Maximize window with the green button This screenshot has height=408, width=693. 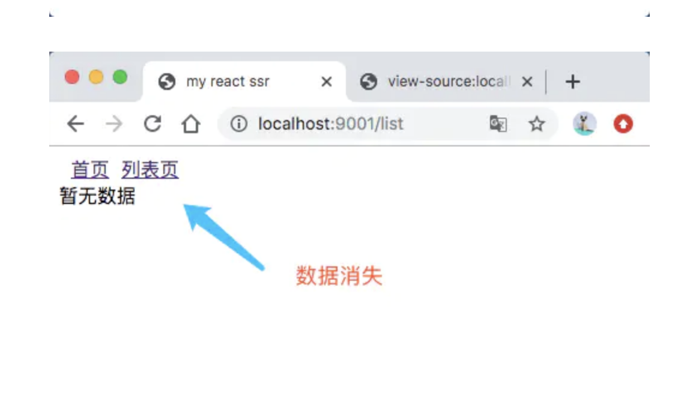tap(120, 77)
